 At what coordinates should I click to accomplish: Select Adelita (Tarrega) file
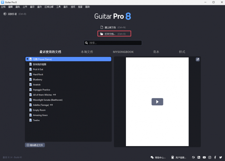click(68, 105)
